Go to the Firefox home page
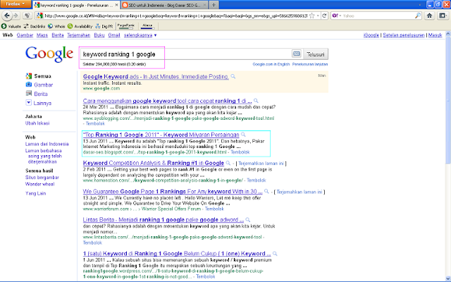451x282 pixels. click(429, 16)
